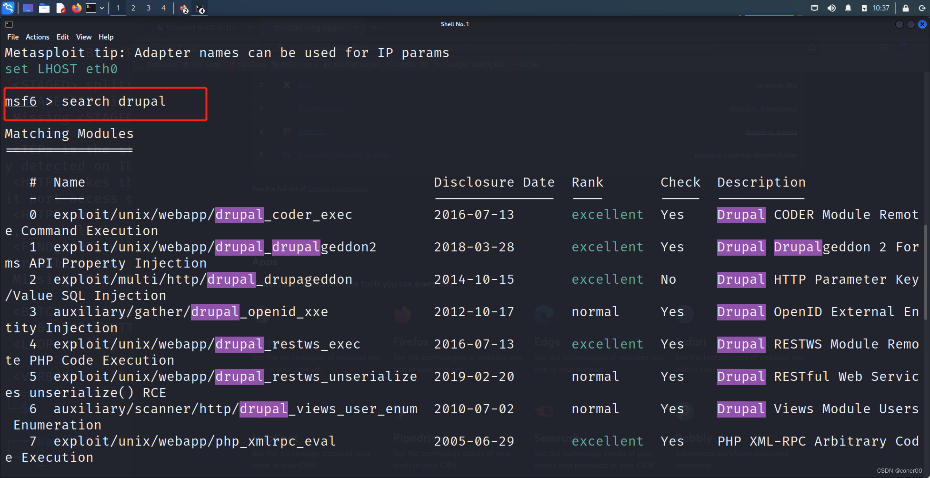The image size is (930, 478).
Task: Click the 'Check' column header
Action: [680, 182]
